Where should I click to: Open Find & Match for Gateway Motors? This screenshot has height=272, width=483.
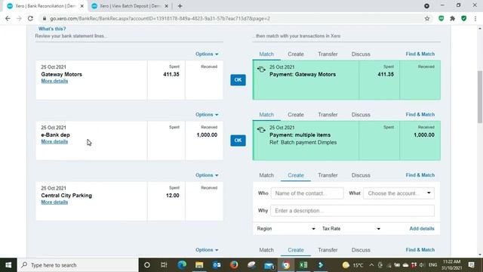[420, 54]
